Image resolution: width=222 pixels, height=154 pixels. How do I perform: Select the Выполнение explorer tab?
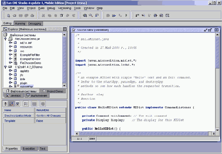pyautogui.click(x=37, y=96)
